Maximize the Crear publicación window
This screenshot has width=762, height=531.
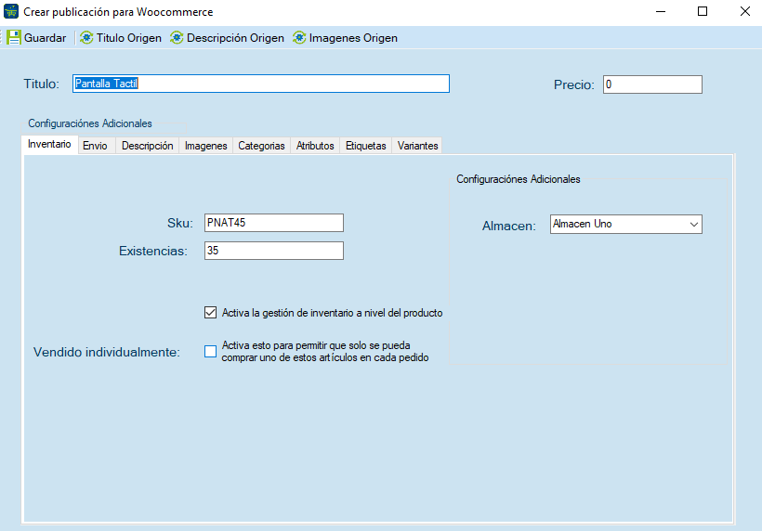[703, 11]
